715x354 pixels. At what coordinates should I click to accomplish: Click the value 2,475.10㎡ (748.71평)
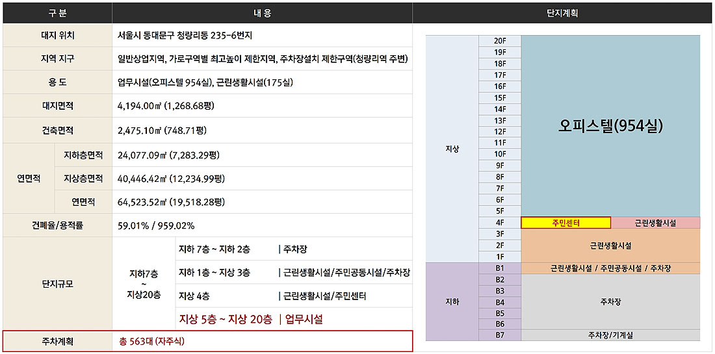click(x=162, y=131)
